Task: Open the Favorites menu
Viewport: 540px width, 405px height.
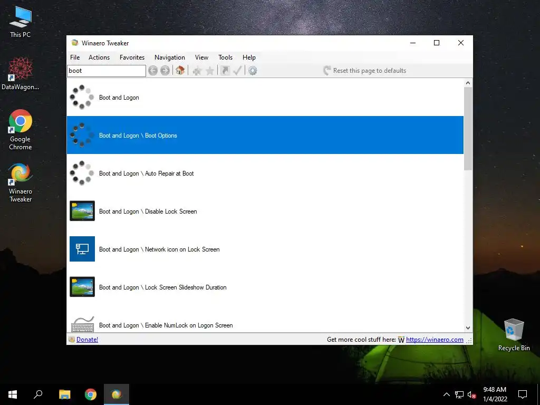Action: 132,57
